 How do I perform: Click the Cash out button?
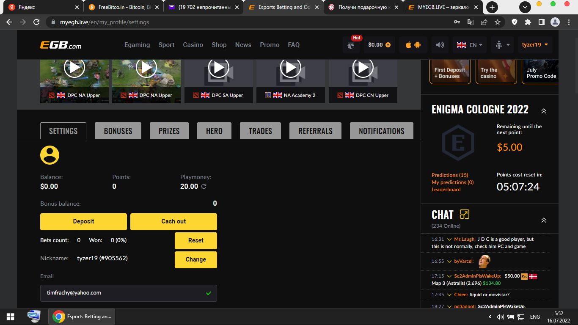[x=173, y=221]
